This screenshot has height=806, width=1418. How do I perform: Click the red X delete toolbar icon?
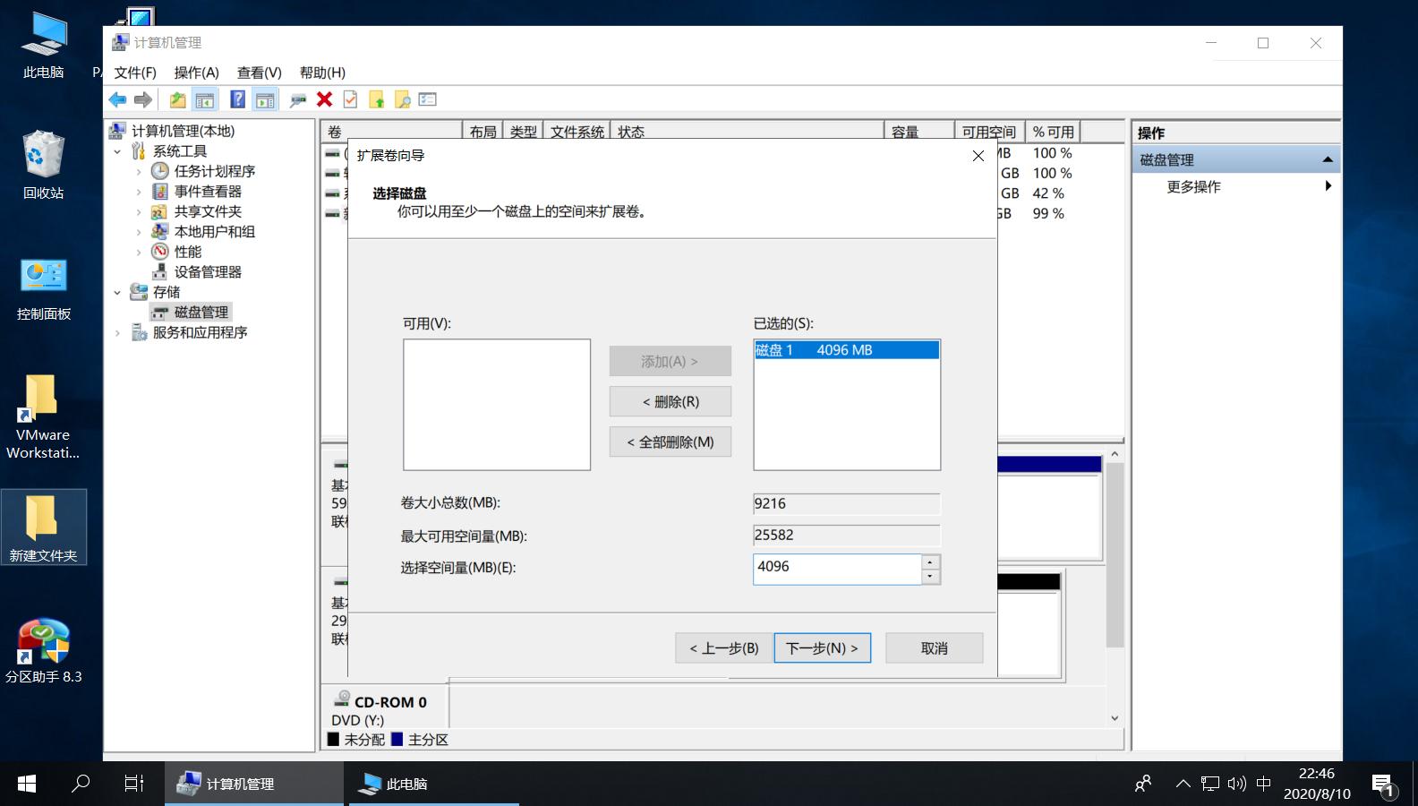pos(324,99)
